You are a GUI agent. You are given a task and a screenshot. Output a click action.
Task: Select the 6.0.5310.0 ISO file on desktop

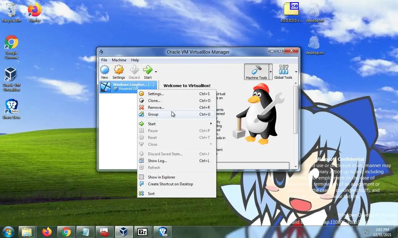(291, 13)
